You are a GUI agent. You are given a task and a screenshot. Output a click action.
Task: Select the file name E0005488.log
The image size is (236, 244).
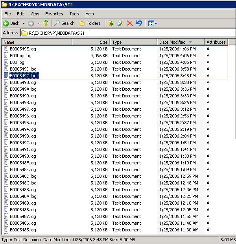23,210
